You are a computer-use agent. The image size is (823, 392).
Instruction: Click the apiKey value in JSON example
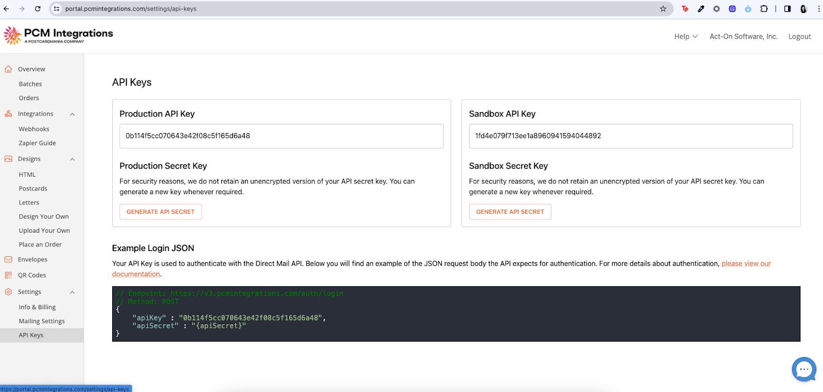pos(252,318)
